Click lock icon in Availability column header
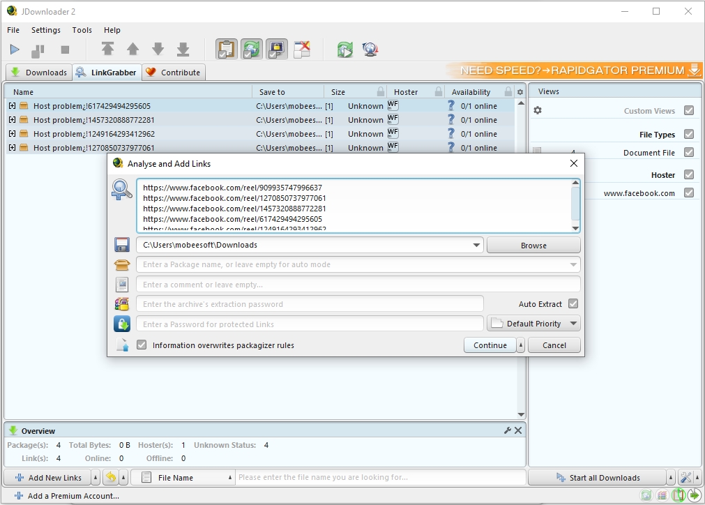The height and width of the screenshot is (505, 705). pos(508,92)
